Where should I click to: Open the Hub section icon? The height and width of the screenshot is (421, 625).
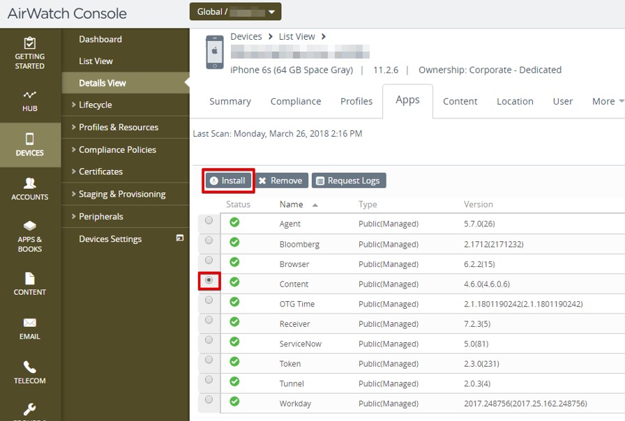coord(30,95)
